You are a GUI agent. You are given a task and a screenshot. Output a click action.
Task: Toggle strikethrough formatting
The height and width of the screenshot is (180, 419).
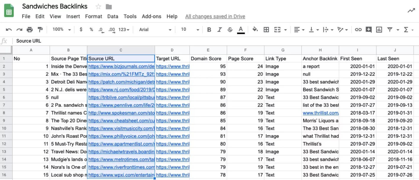pos(230,30)
